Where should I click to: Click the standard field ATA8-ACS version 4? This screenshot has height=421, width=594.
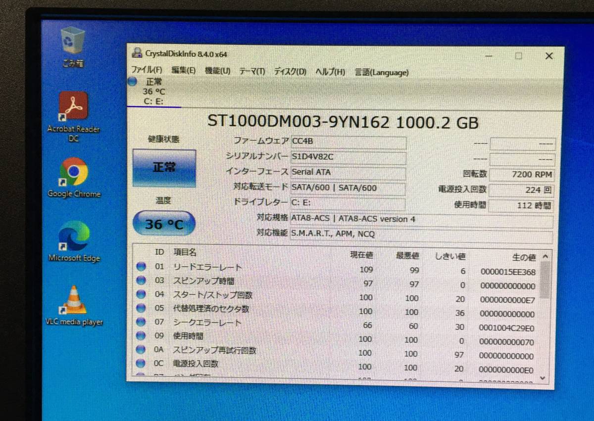(422, 220)
